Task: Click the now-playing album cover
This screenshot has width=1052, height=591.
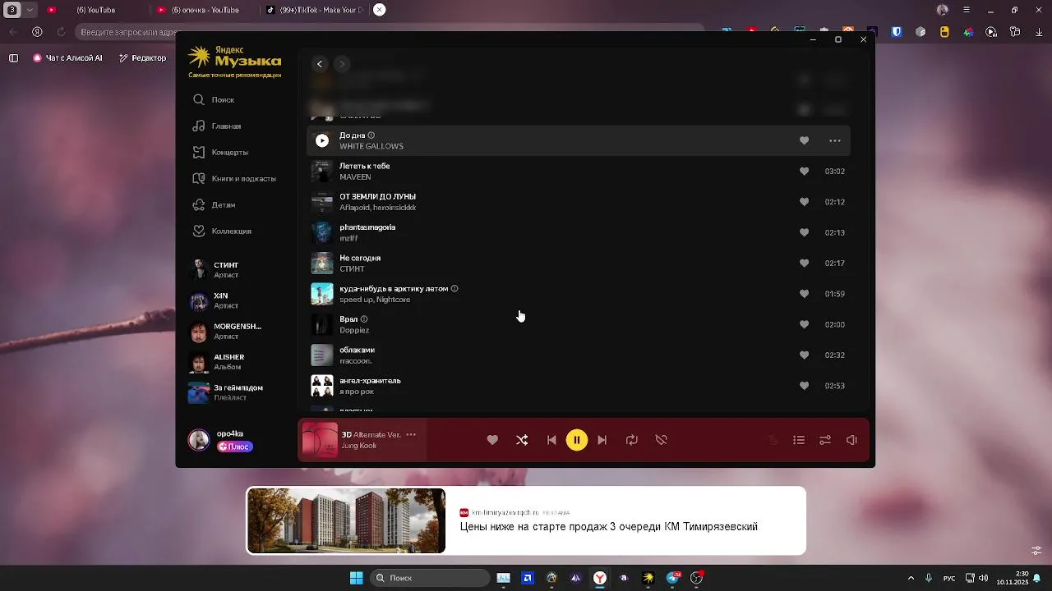Action: click(320, 440)
